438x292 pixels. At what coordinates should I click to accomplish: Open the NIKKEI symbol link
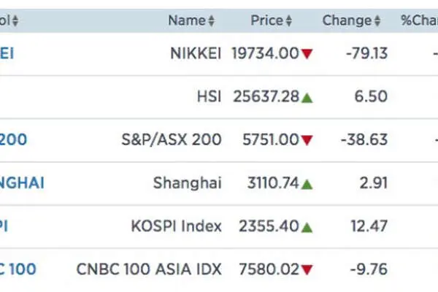(x=7, y=53)
